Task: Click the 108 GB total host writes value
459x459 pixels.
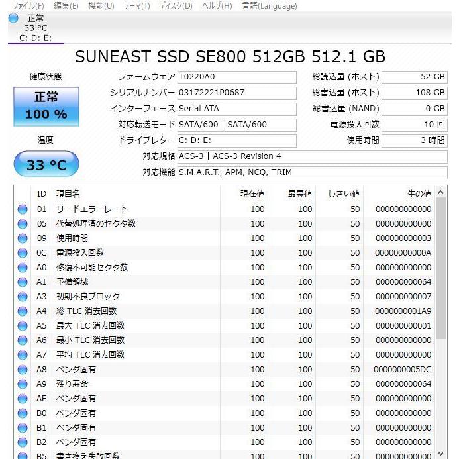Action: pos(415,93)
